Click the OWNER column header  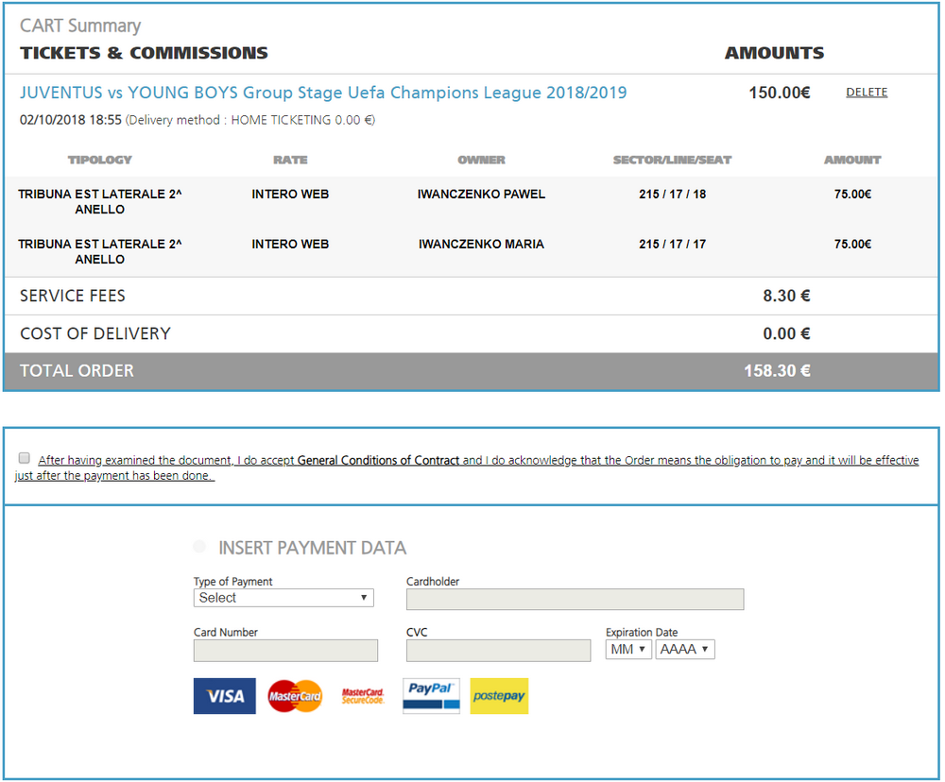click(x=481, y=160)
